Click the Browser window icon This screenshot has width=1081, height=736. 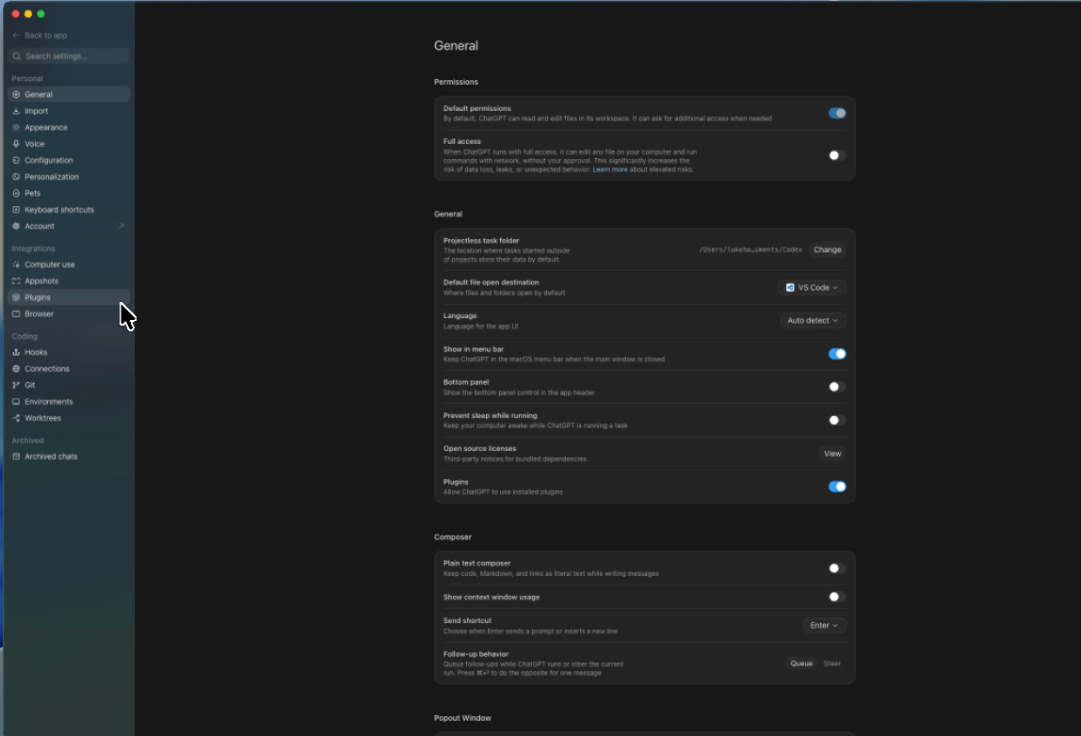click(x=16, y=314)
